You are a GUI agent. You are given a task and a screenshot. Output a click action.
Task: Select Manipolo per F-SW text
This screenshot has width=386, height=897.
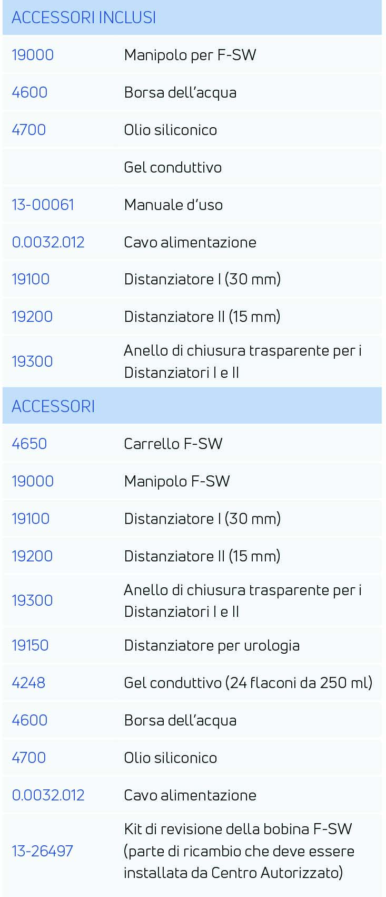(190, 55)
